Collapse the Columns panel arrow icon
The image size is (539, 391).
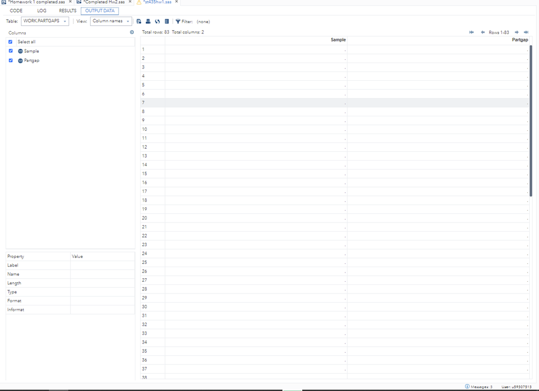pos(132,32)
